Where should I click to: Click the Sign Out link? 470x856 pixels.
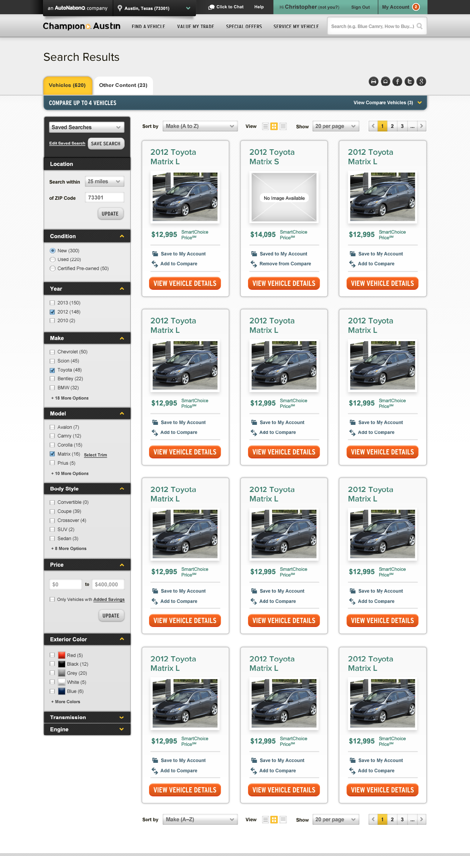(360, 7)
